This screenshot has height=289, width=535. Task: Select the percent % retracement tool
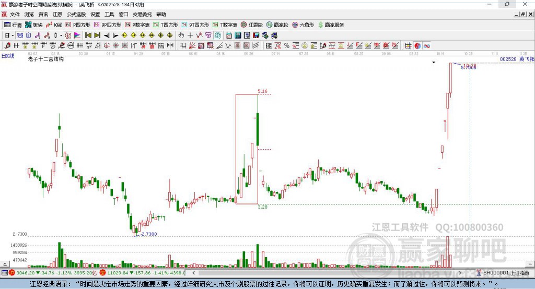(287, 46)
